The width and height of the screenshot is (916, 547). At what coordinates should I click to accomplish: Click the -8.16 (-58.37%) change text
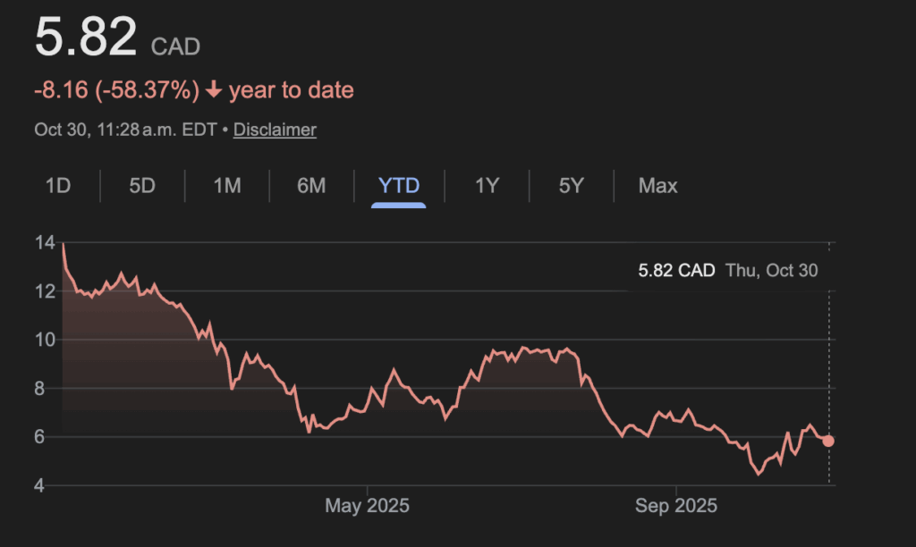click(116, 90)
